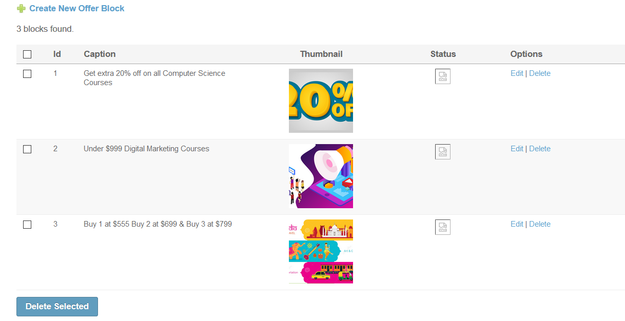The width and height of the screenshot is (625, 321).
Task: Toggle status icon for block 3
Action: [443, 227]
